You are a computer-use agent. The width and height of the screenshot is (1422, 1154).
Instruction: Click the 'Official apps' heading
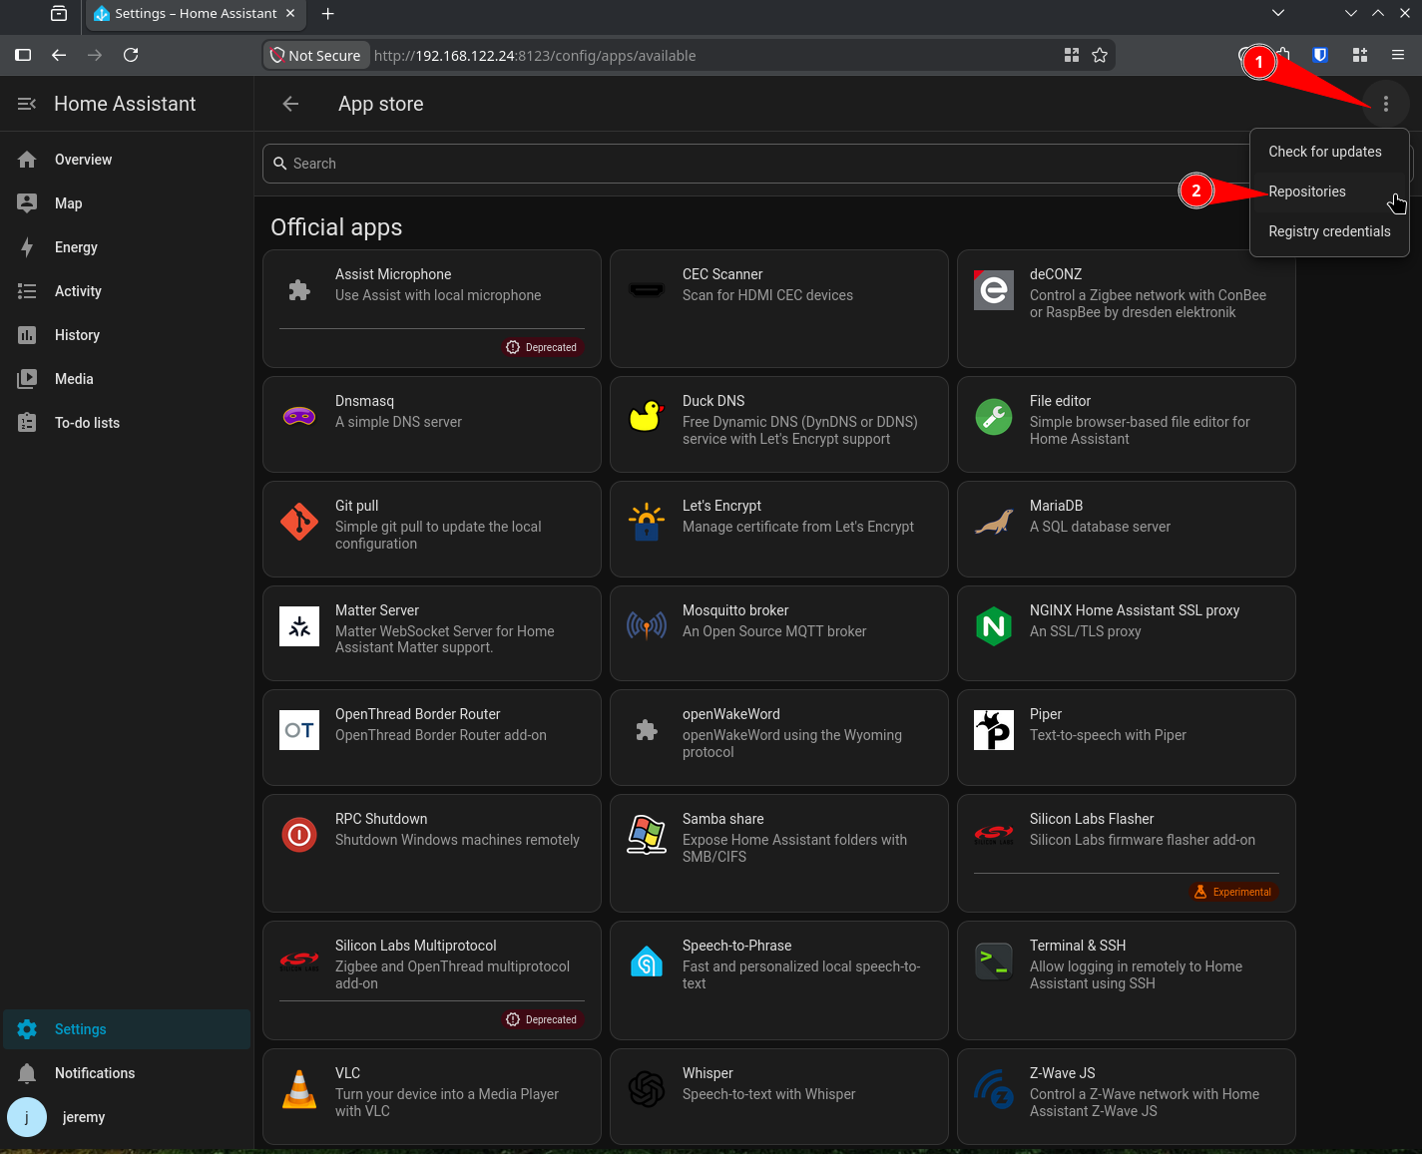[x=336, y=227]
